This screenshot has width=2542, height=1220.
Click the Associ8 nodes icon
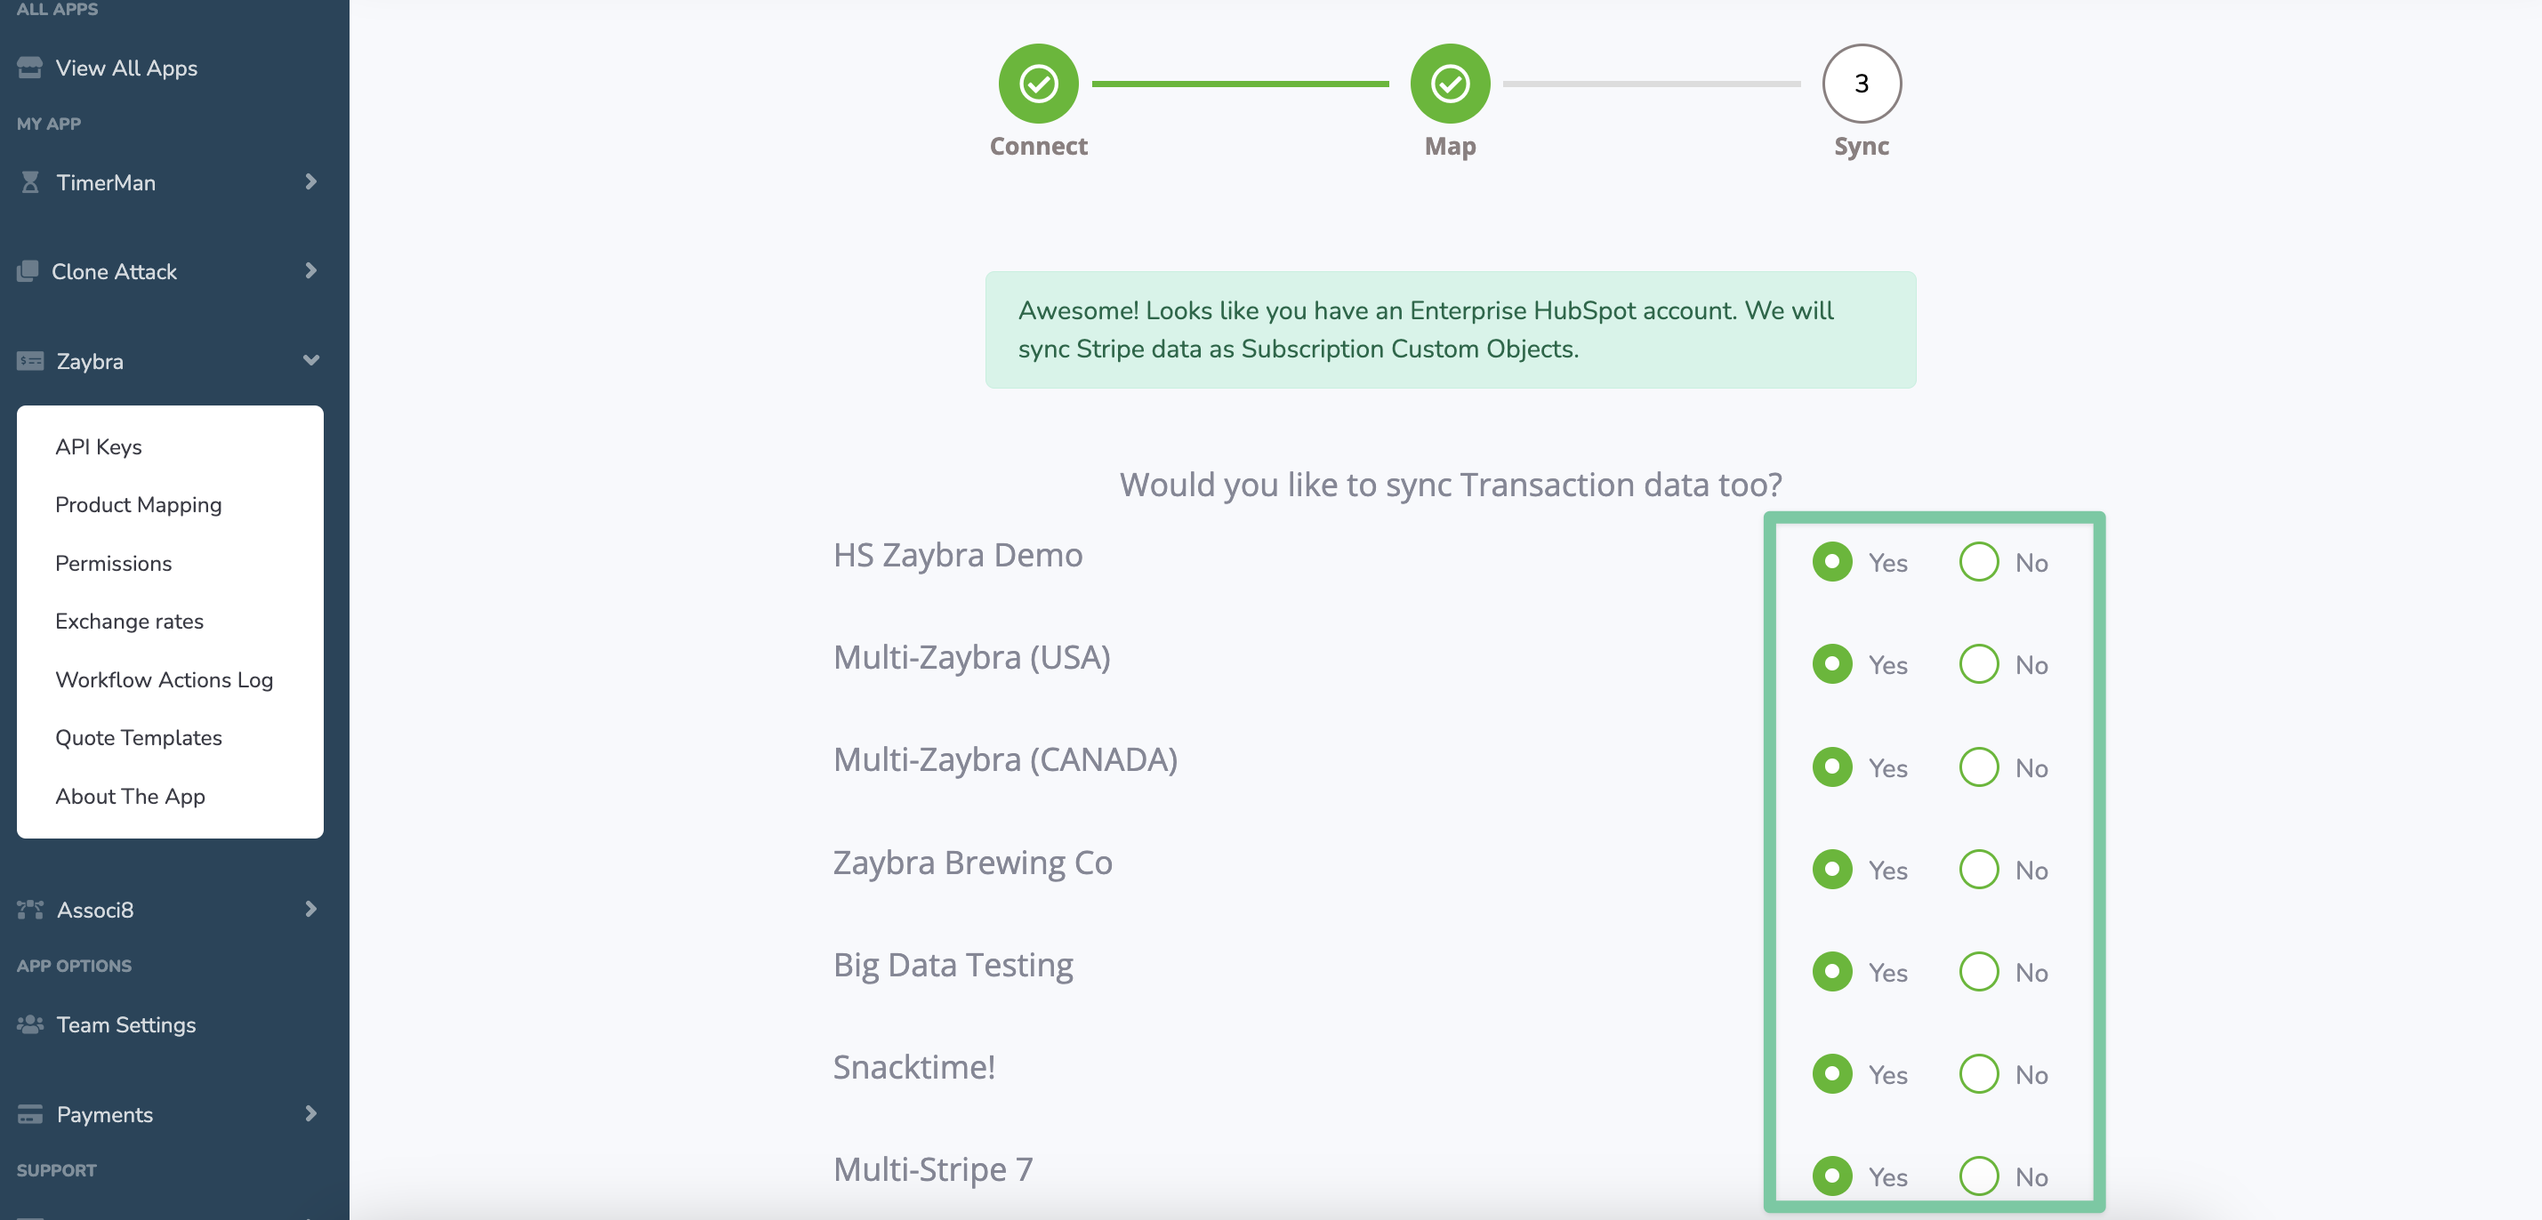[x=29, y=910]
